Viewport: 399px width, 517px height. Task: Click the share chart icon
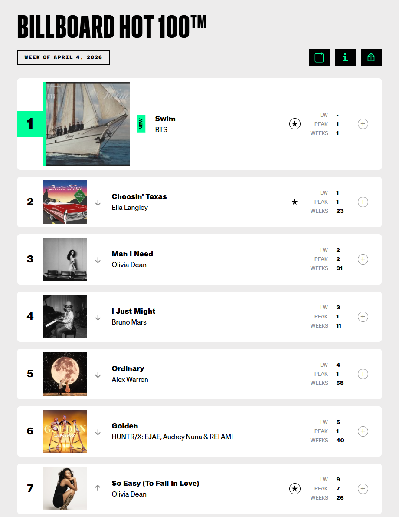pyautogui.click(x=371, y=58)
